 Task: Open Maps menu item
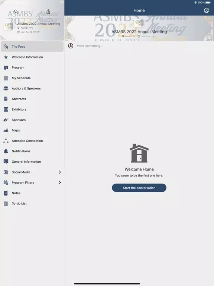coord(32,130)
